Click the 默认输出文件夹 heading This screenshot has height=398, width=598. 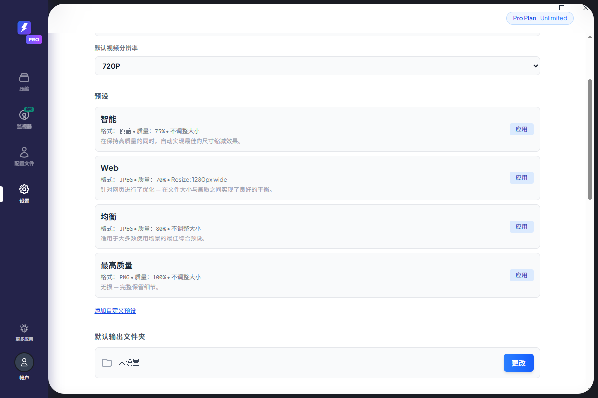[x=120, y=337]
